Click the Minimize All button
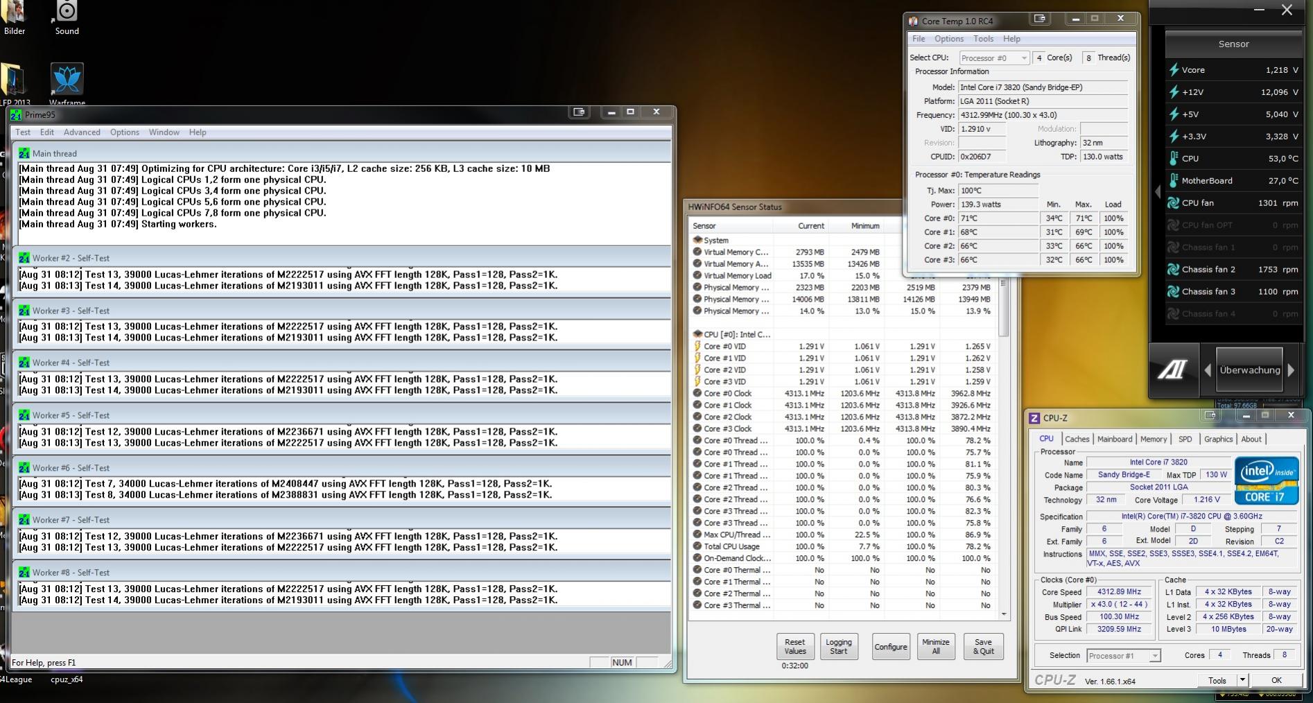The image size is (1313, 703). [x=936, y=646]
